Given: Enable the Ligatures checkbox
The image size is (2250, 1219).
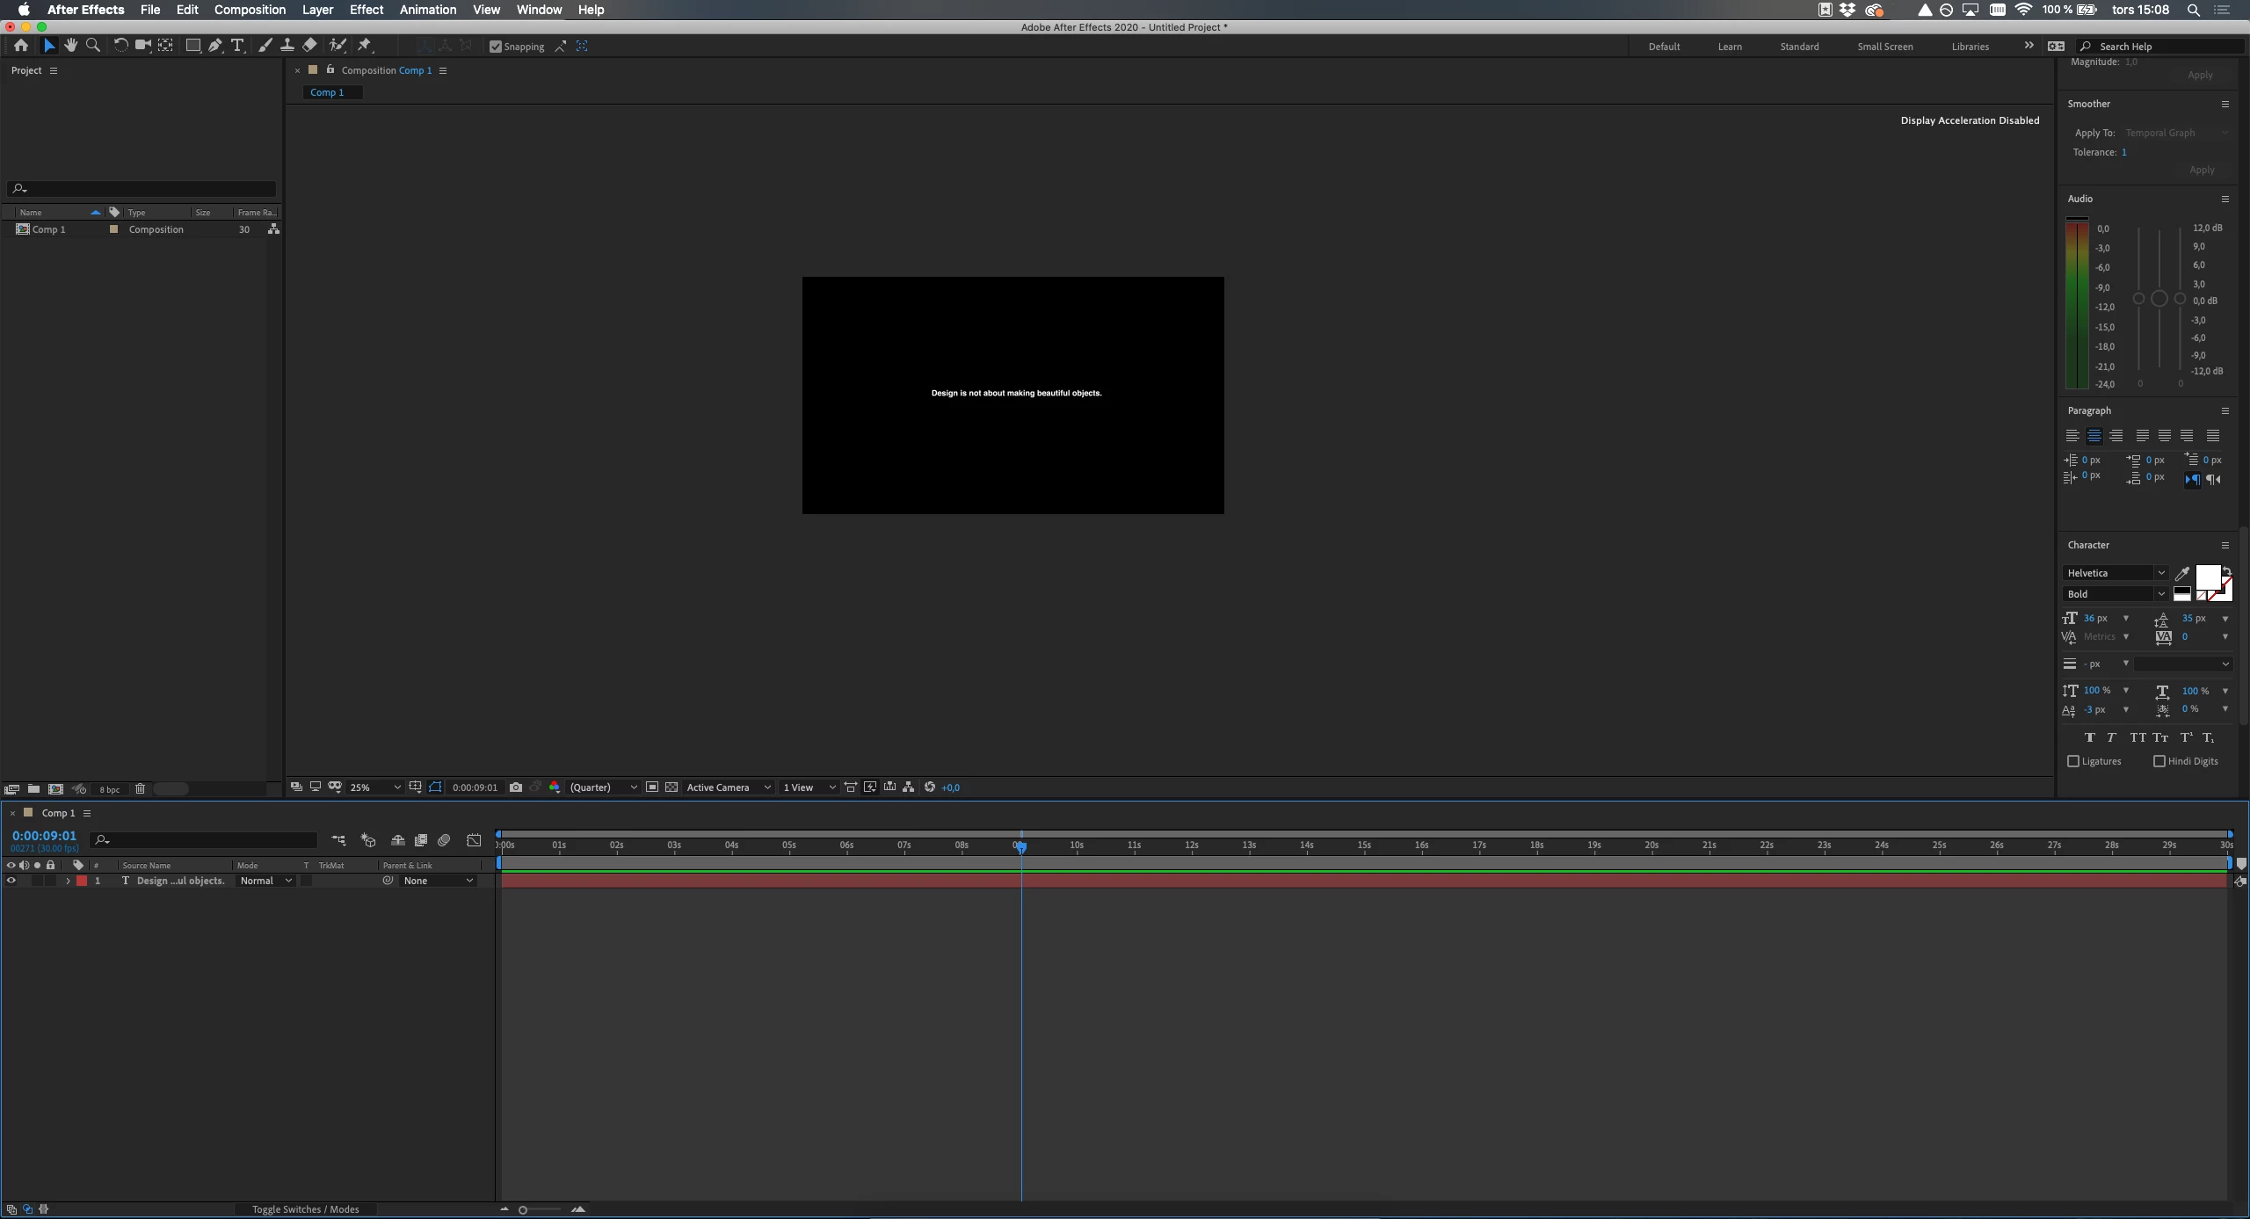Looking at the screenshot, I should click(2073, 761).
